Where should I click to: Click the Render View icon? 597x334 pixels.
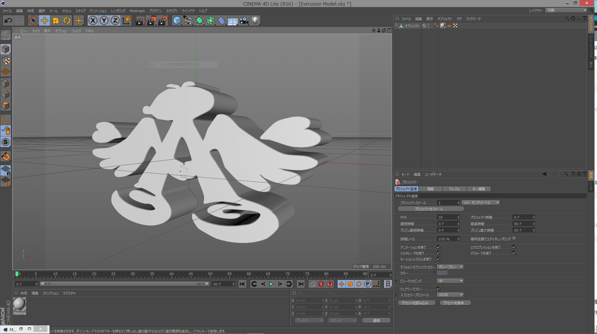140,20
